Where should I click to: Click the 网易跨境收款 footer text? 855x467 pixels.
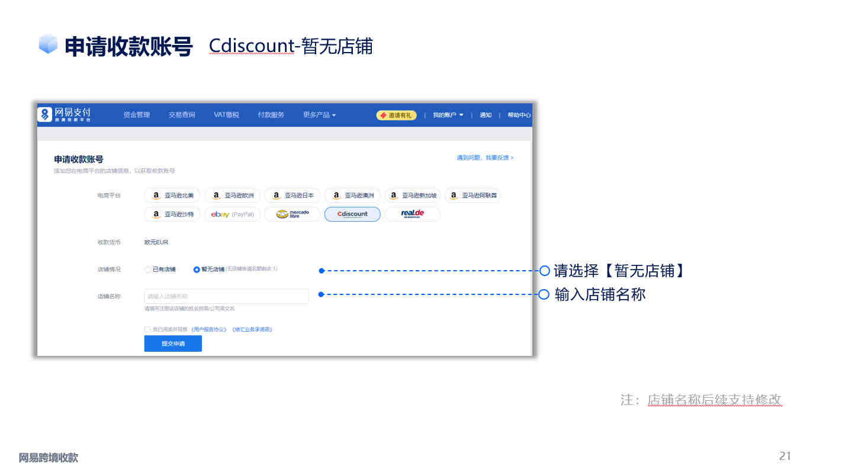48,458
